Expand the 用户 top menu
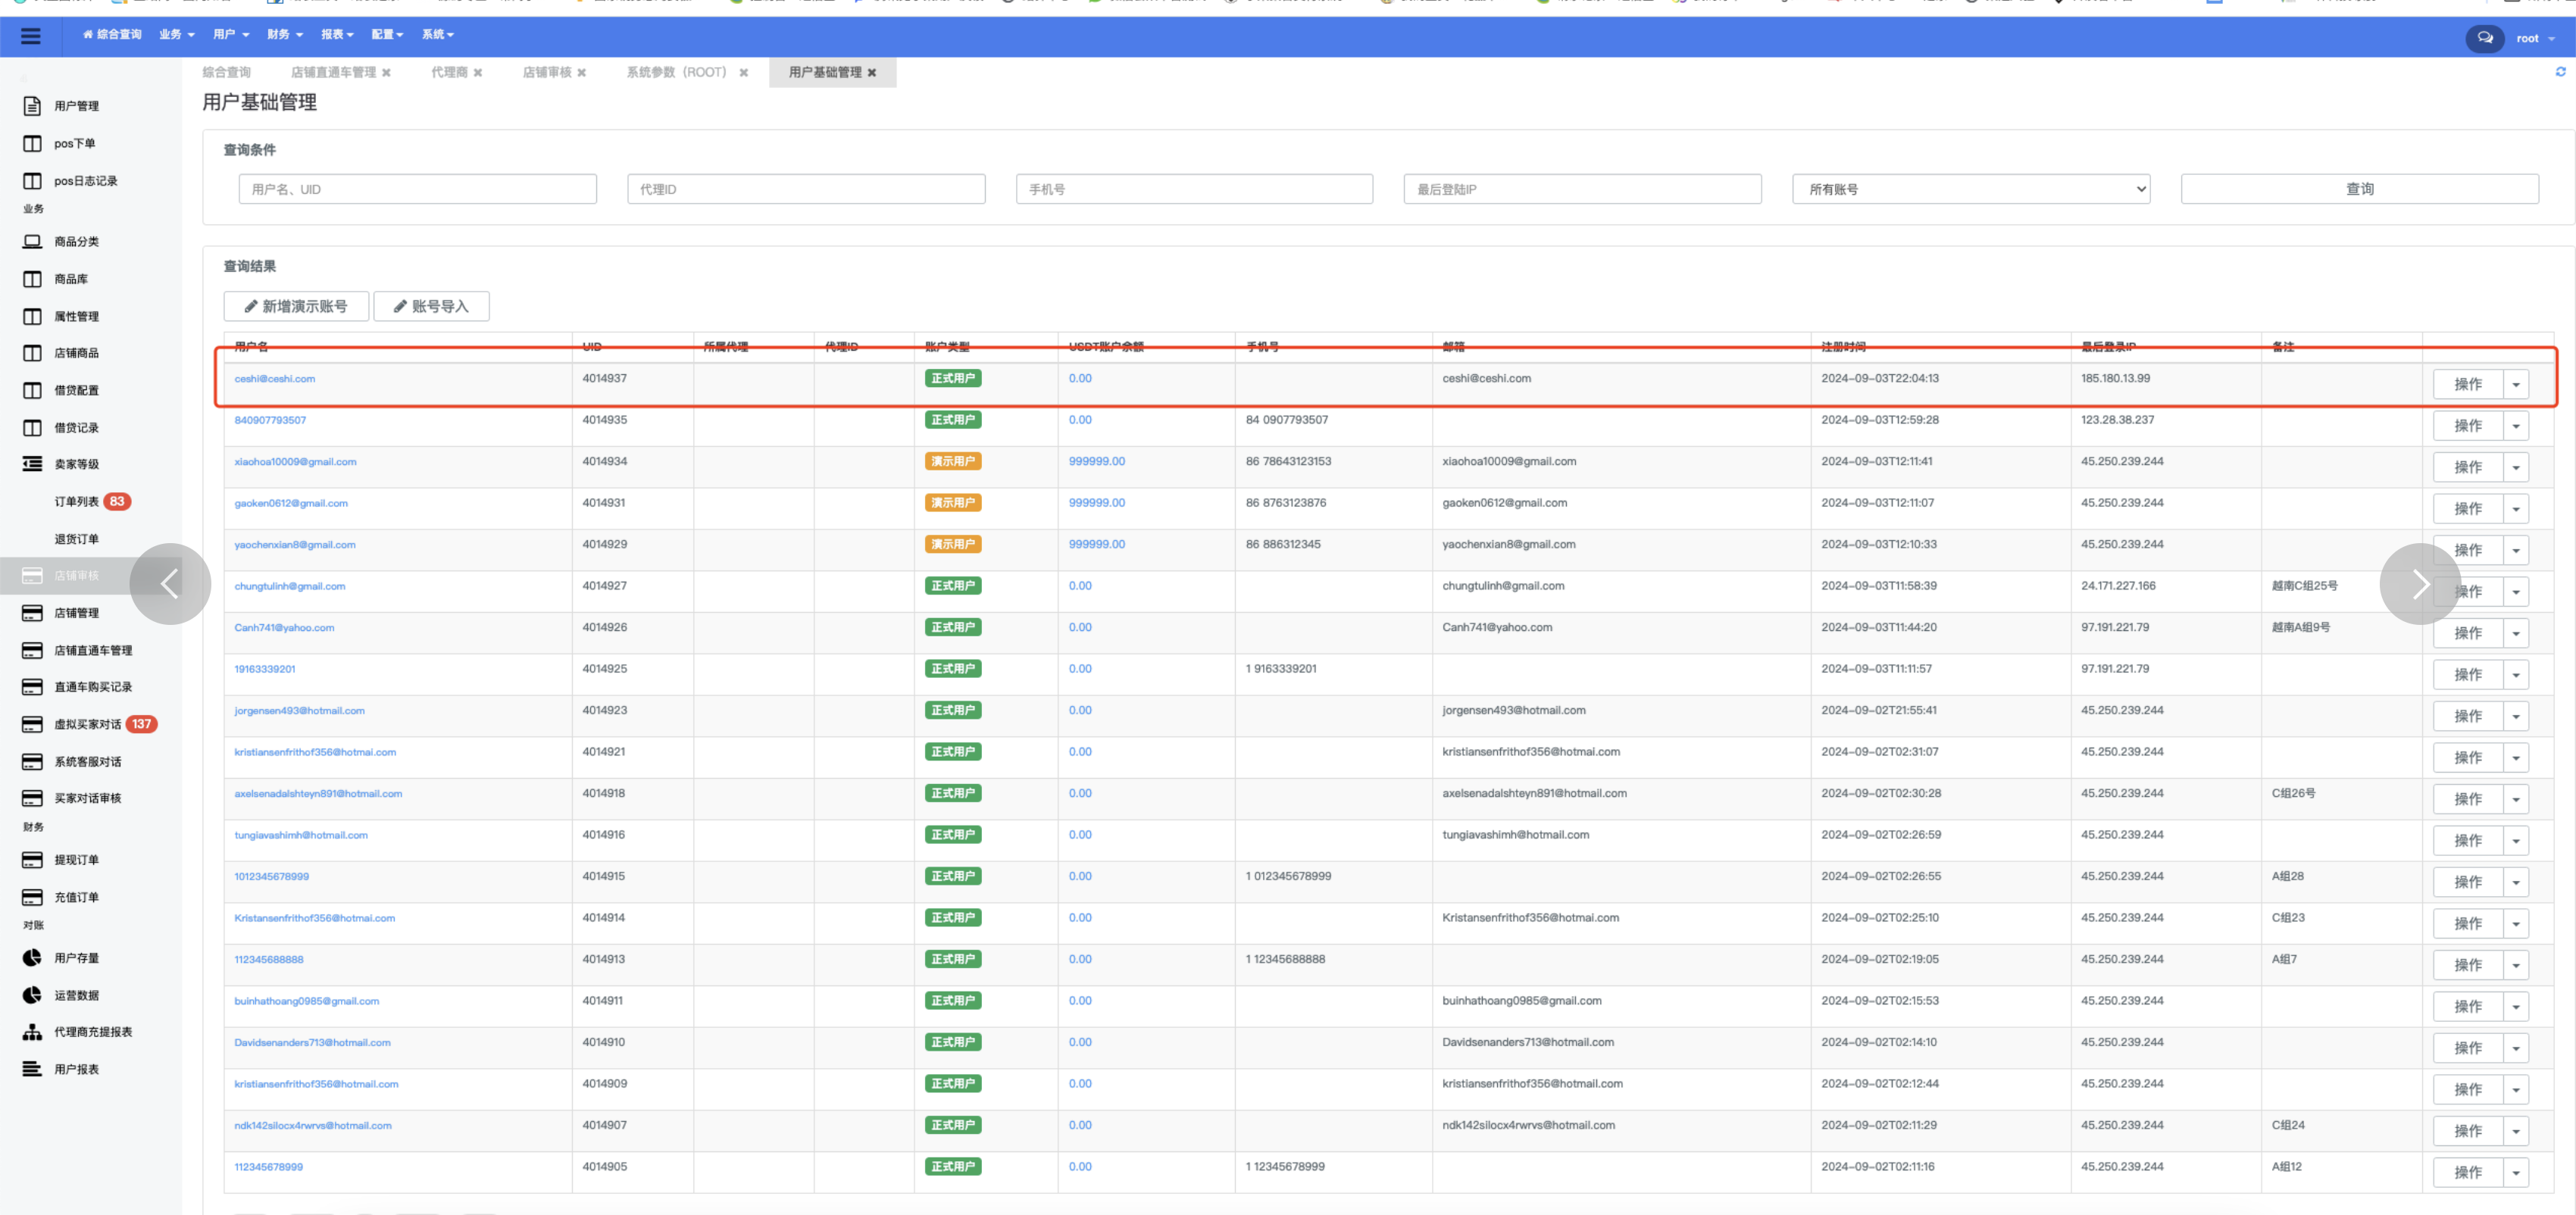The width and height of the screenshot is (2576, 1215). point(231,35)
